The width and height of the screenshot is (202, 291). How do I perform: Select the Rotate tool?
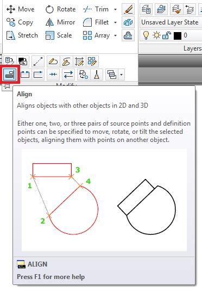tap(60, 9)
